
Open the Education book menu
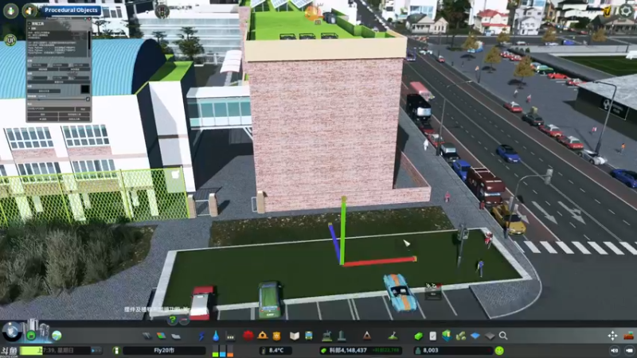[295, 336]
